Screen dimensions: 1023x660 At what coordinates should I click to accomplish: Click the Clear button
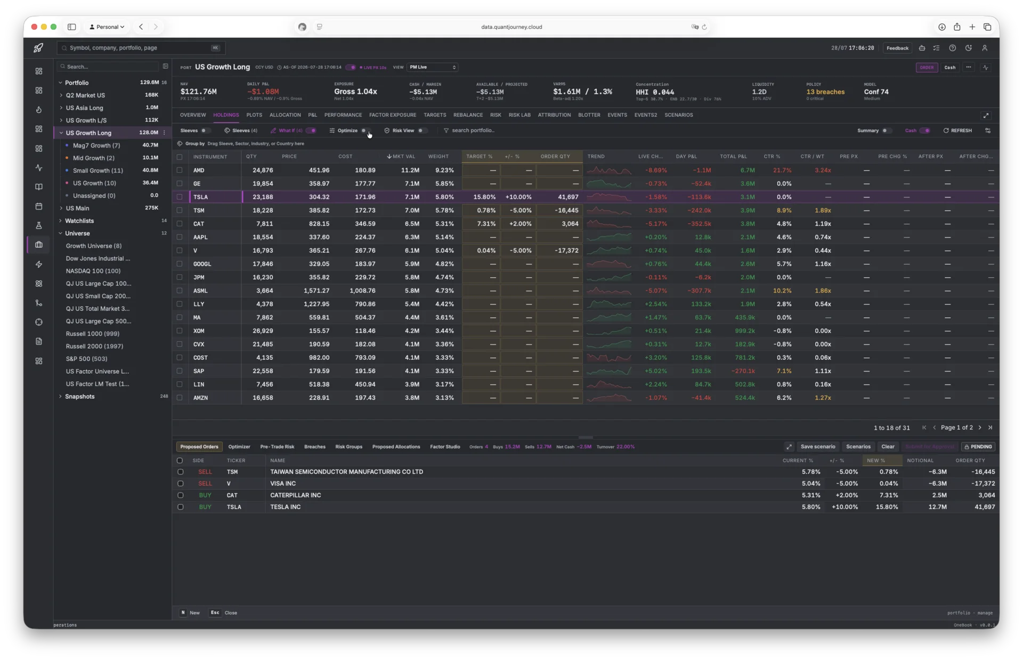[888, 447]
